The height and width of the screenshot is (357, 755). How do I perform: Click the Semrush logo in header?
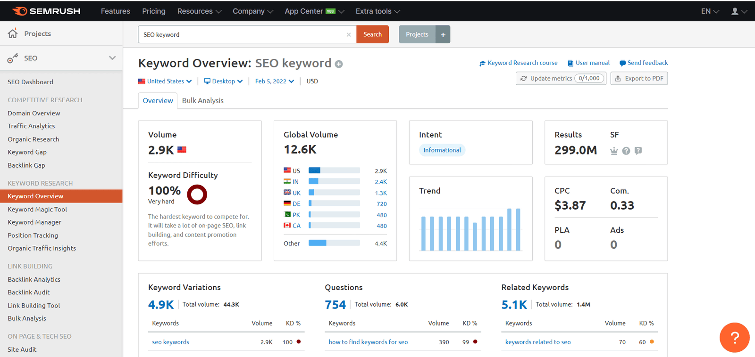(46, 11)
